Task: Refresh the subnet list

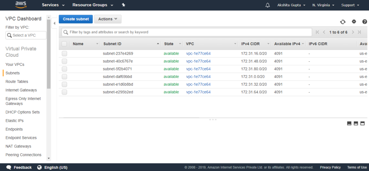Action: point(343,22)
